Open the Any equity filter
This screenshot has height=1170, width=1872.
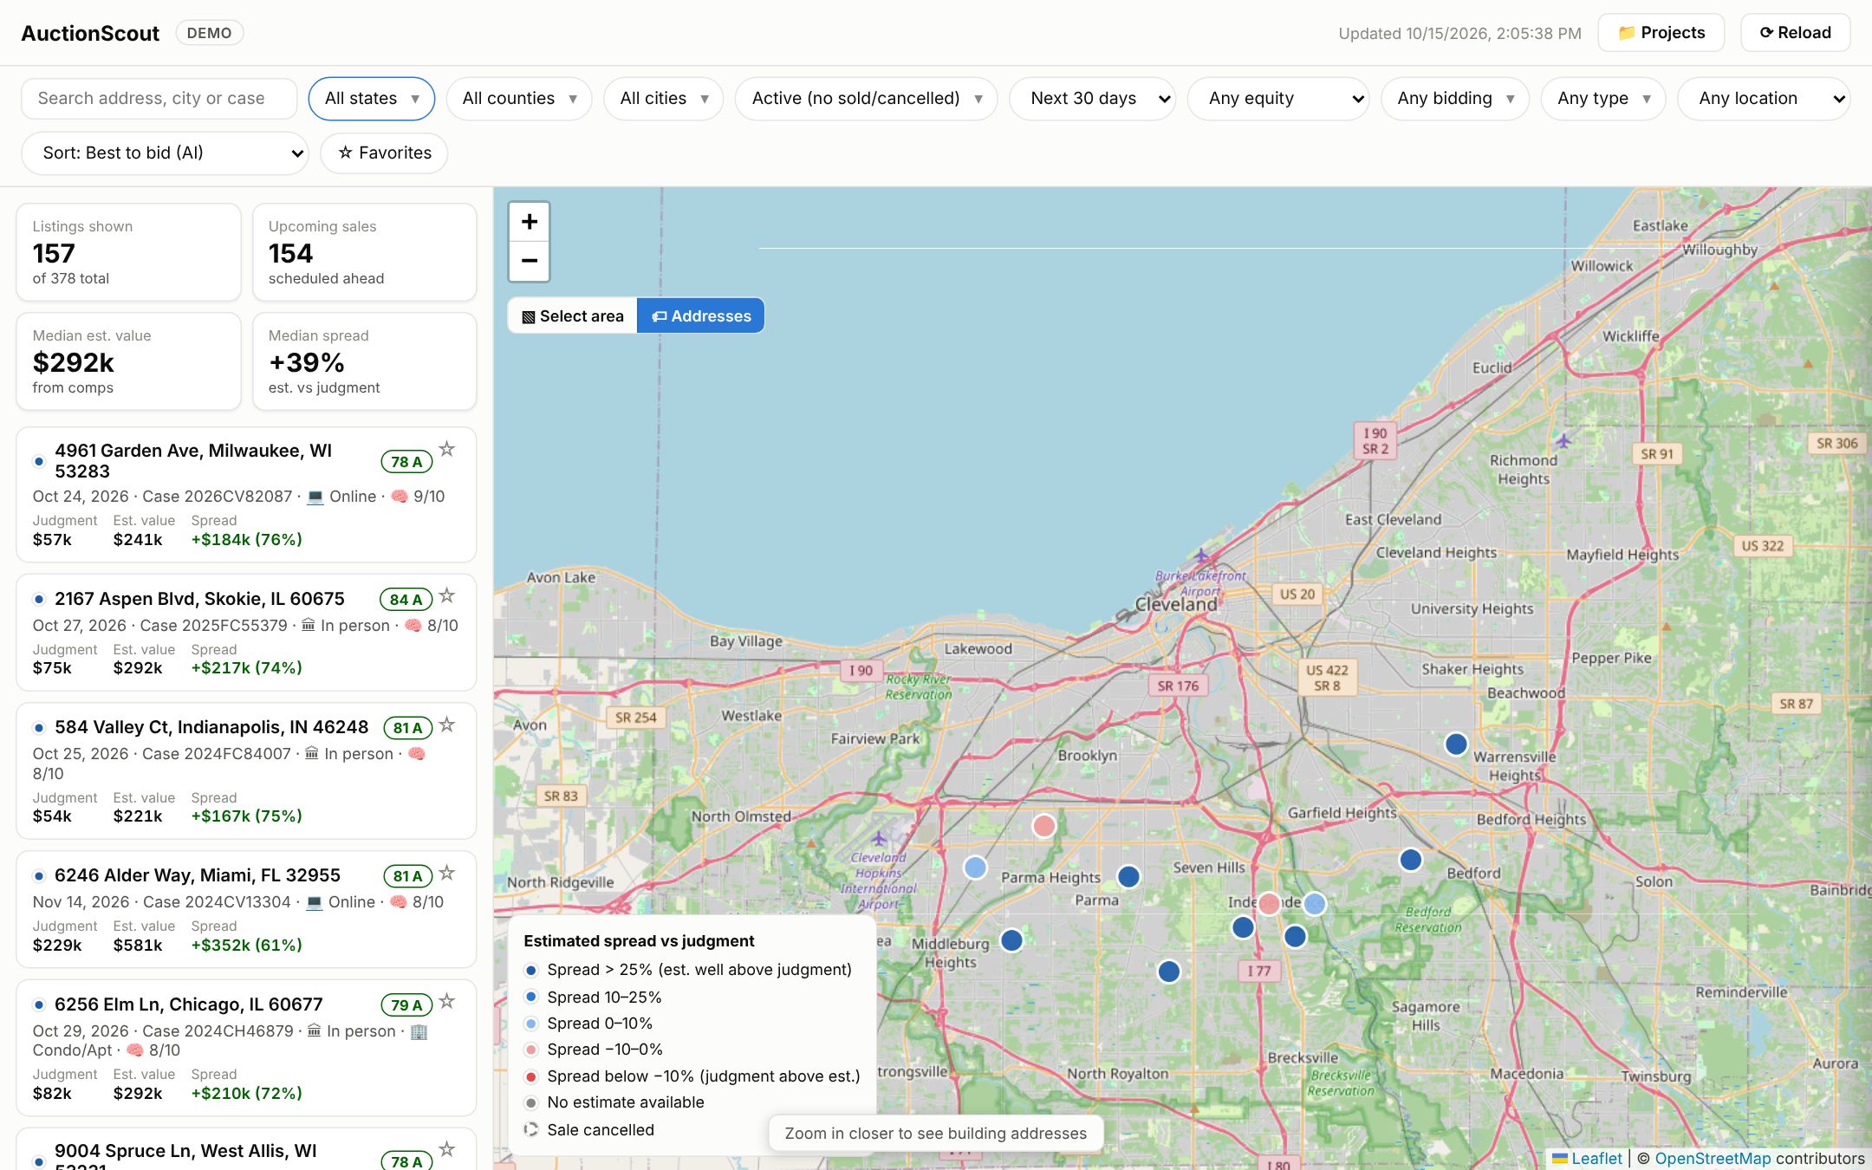point(1278,99)
